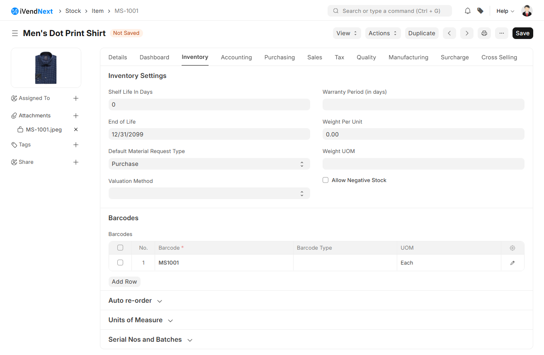Switch to the Tax tab
The width and height of the screenshot is (544, 355).
pyautogui.click(x=340, y=57)
